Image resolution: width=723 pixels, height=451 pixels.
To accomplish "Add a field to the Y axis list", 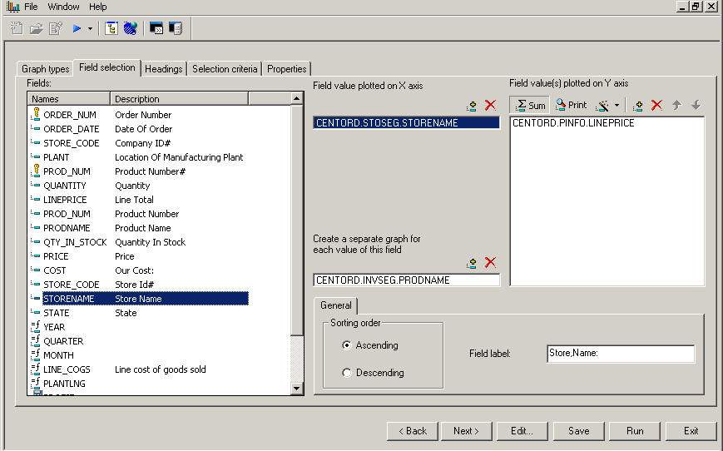I will coord(638,106).
